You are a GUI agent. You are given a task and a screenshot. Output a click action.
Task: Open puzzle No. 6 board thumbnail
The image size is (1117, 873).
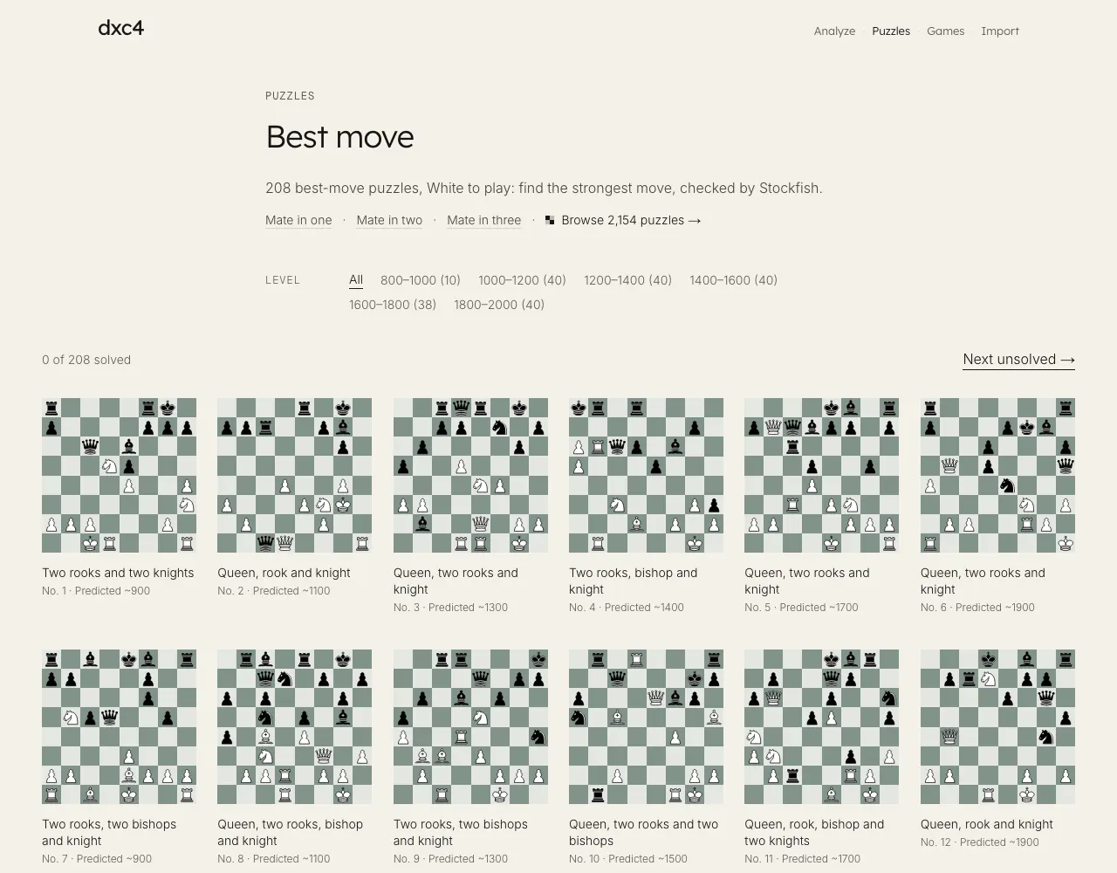997,475
